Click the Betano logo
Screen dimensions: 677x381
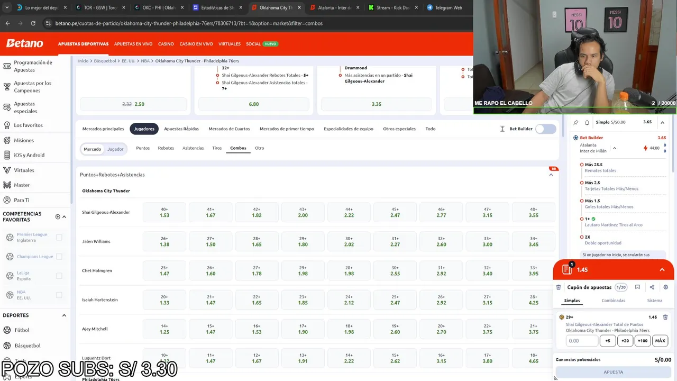(x=24, y=43)
